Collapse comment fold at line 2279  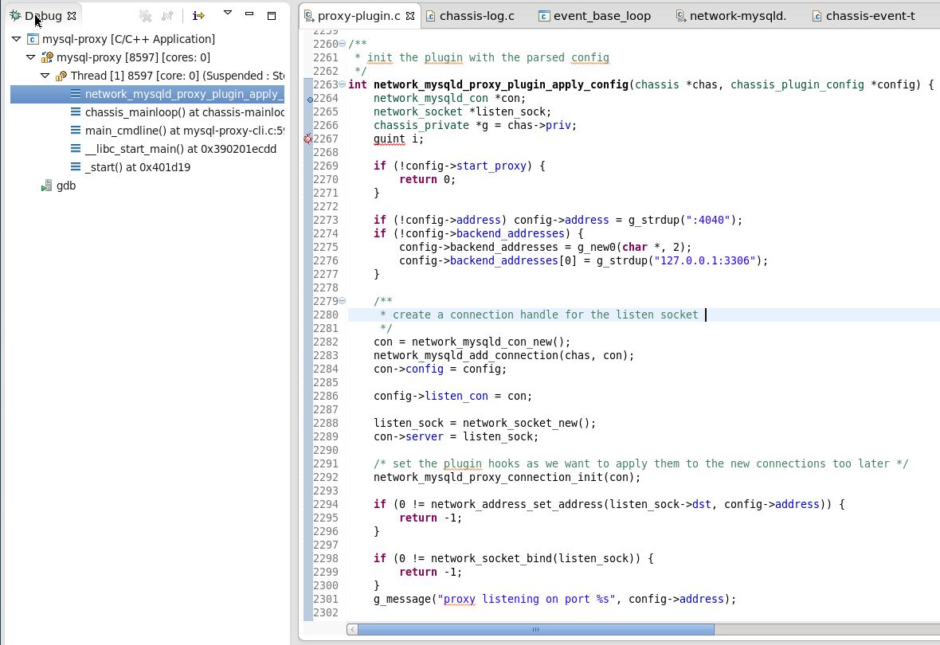(x=343, y=301)
